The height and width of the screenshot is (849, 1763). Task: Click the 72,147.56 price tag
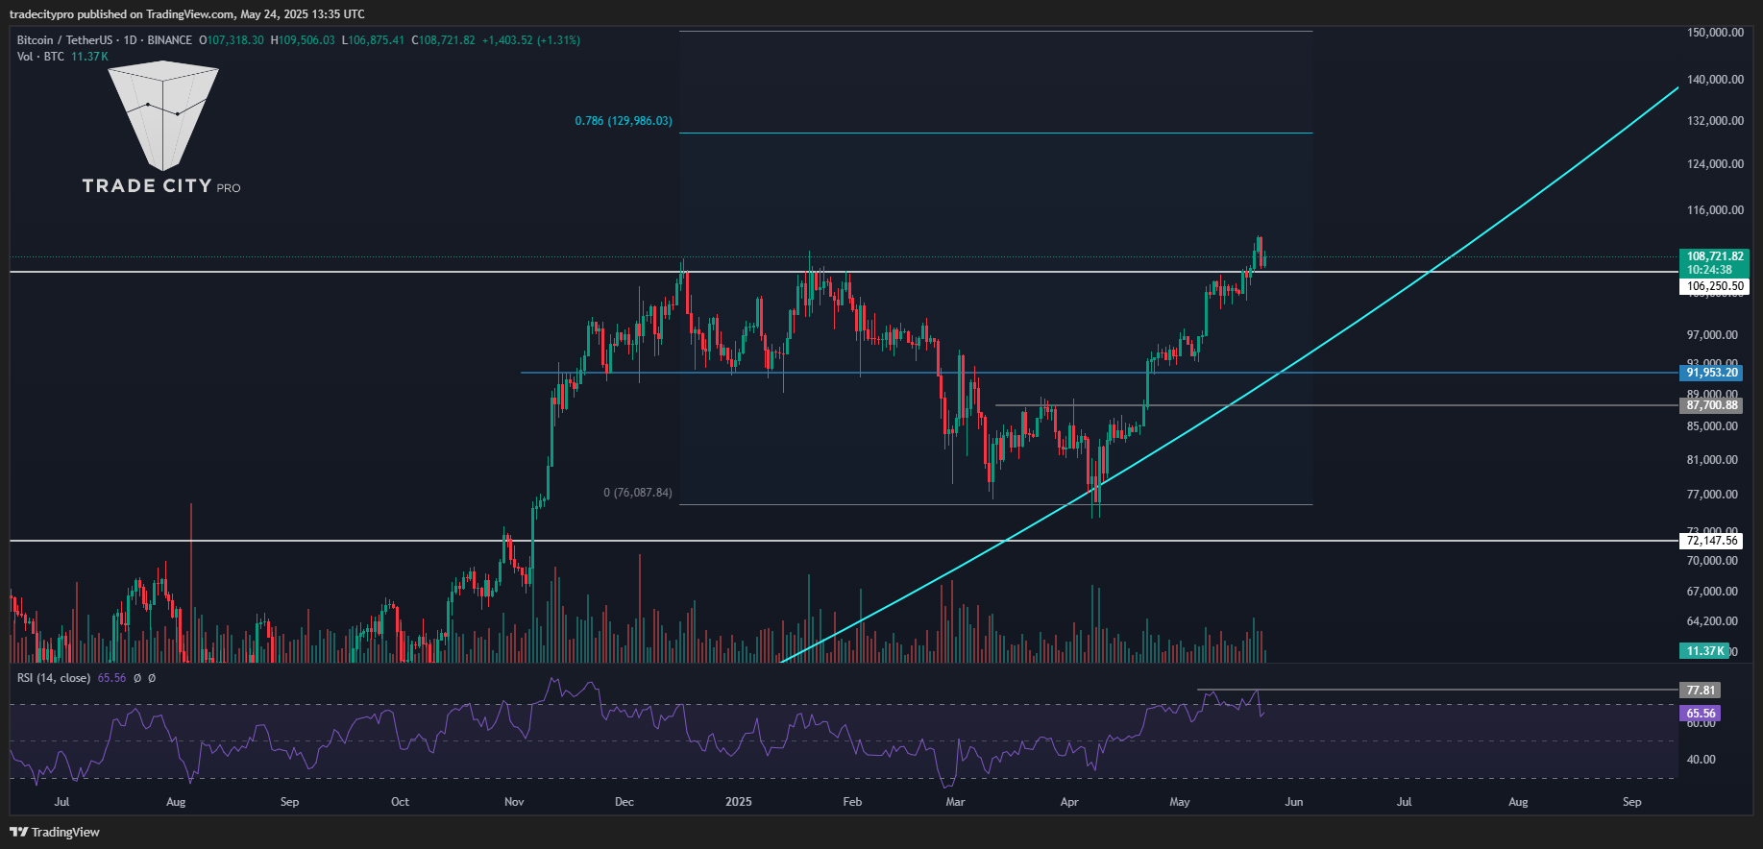(1712, 541)
